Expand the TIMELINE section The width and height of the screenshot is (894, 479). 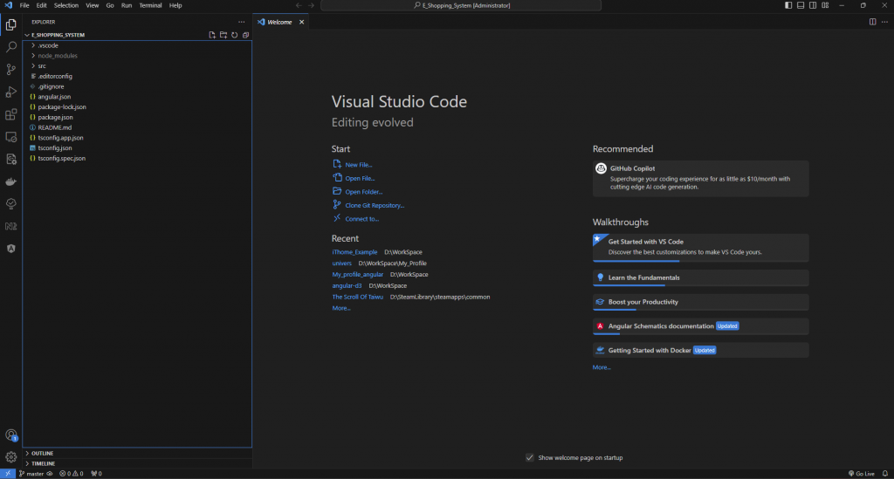point(44,463)
